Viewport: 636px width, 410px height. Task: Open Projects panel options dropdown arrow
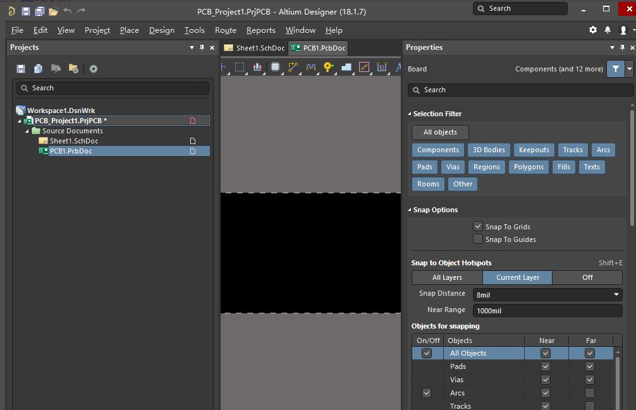[x=192, y=47]
